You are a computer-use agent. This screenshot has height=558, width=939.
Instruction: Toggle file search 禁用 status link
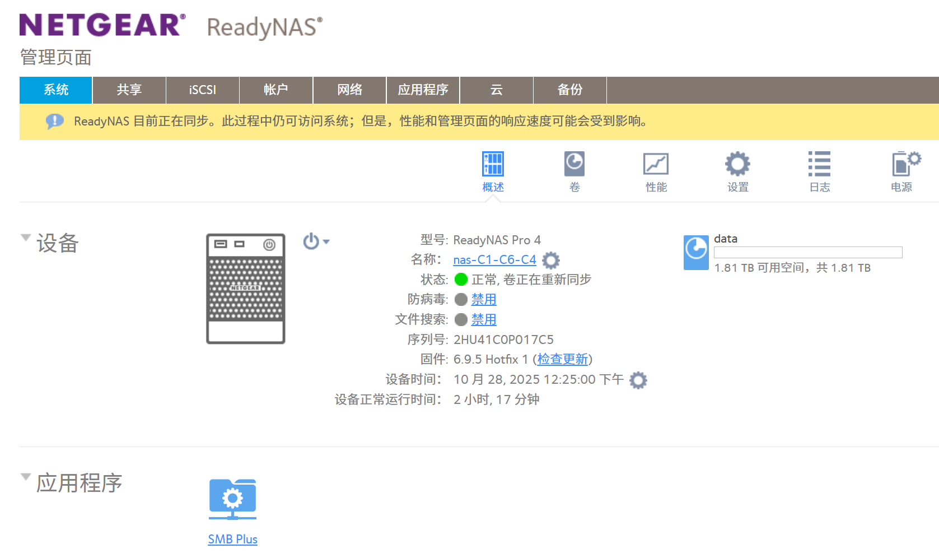tap(484, 320)
